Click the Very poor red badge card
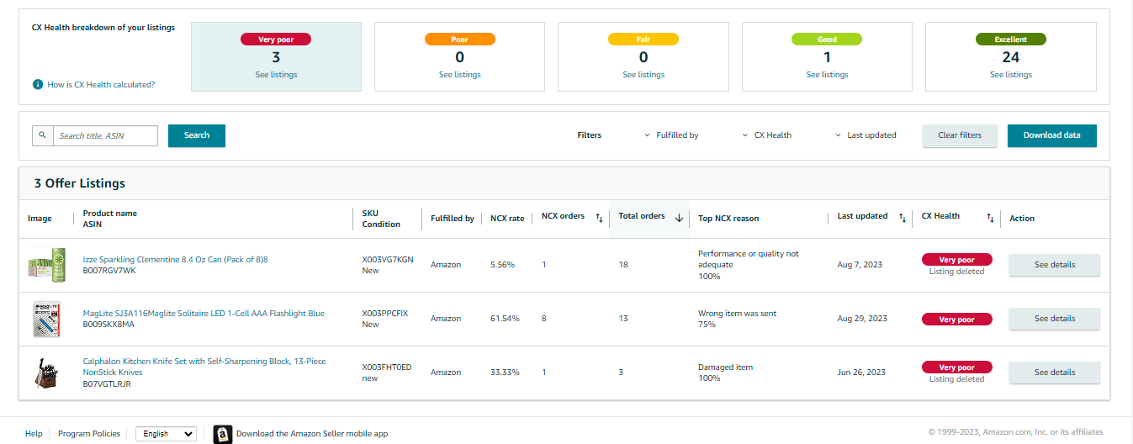The height and width of the screenshot is (444, 1133). point(276,40)
